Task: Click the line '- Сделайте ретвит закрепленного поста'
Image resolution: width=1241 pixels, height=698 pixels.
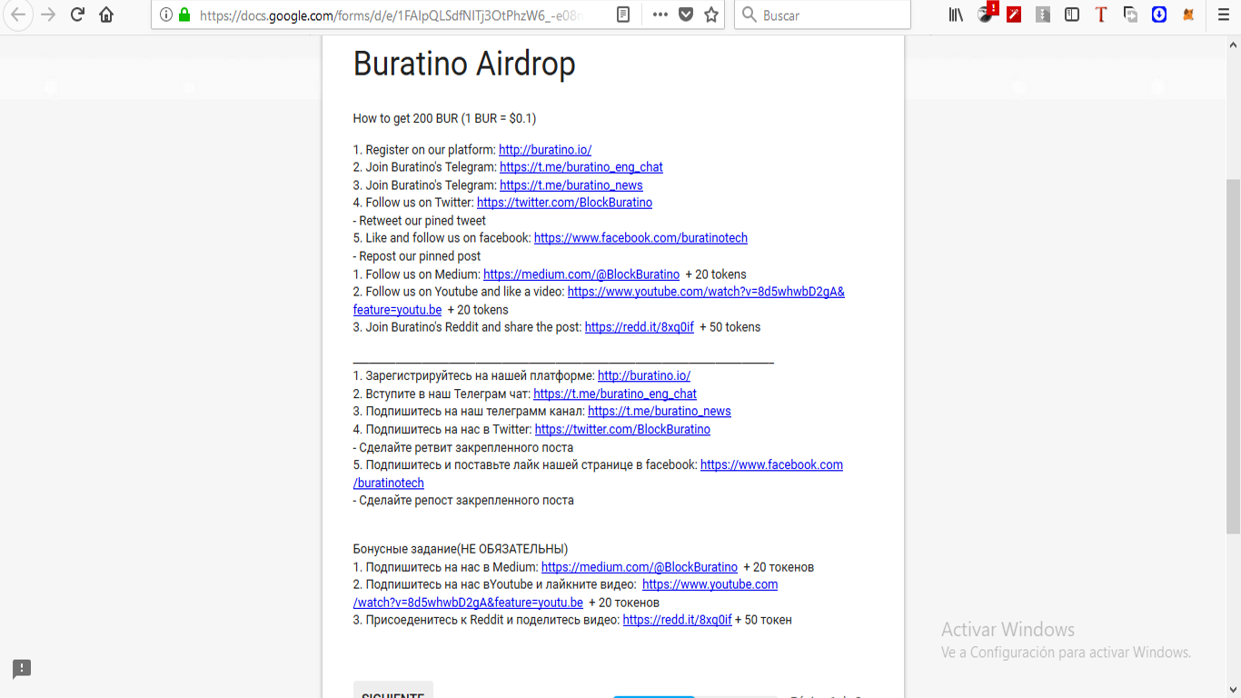Action: point(463,447)
